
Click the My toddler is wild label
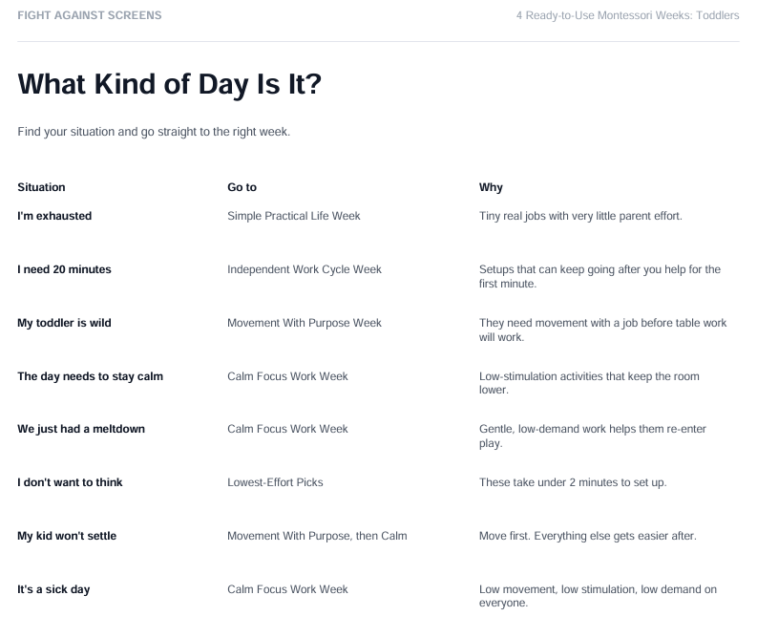tap(64, 323)
